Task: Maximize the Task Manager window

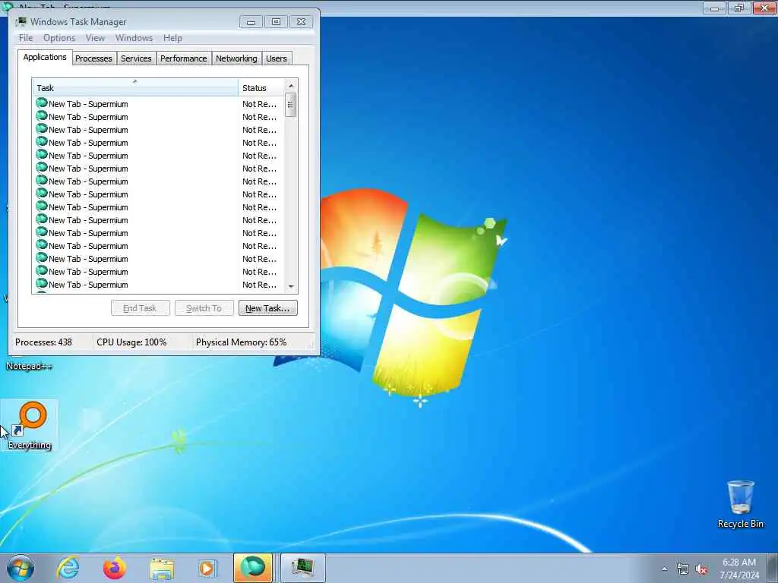Action: pos(276,22)
